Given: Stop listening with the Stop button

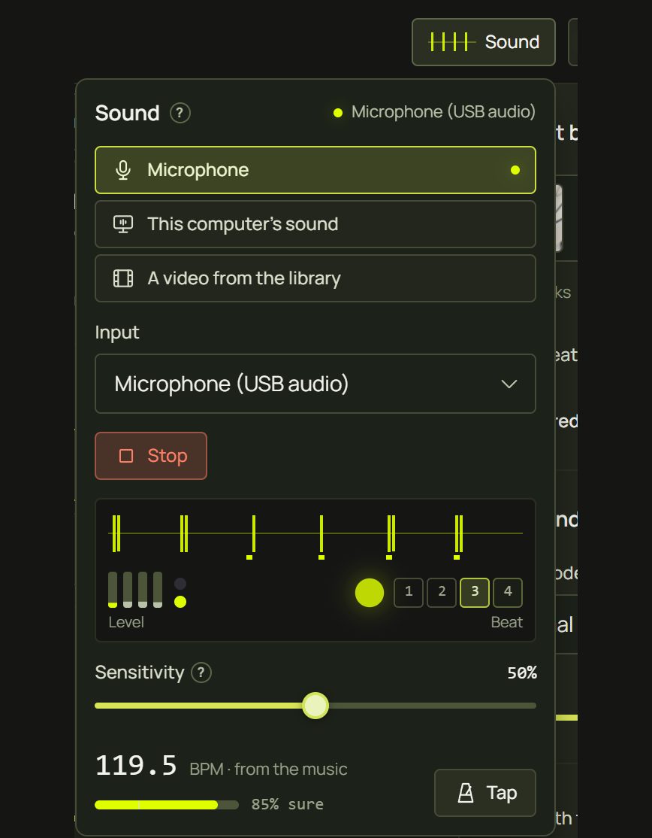Looking at the screenshot, I should pyautogui.click(x=151, y=456).
